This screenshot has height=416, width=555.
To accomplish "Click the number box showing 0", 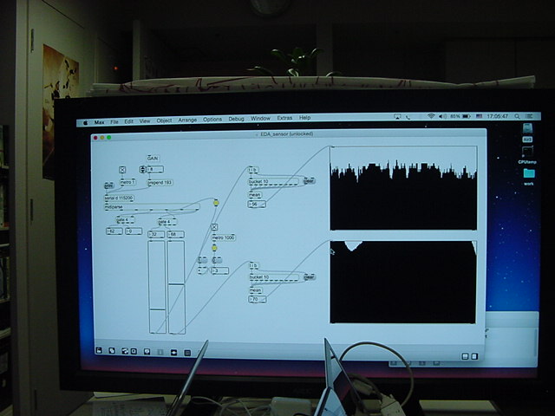I will (134, 231).
